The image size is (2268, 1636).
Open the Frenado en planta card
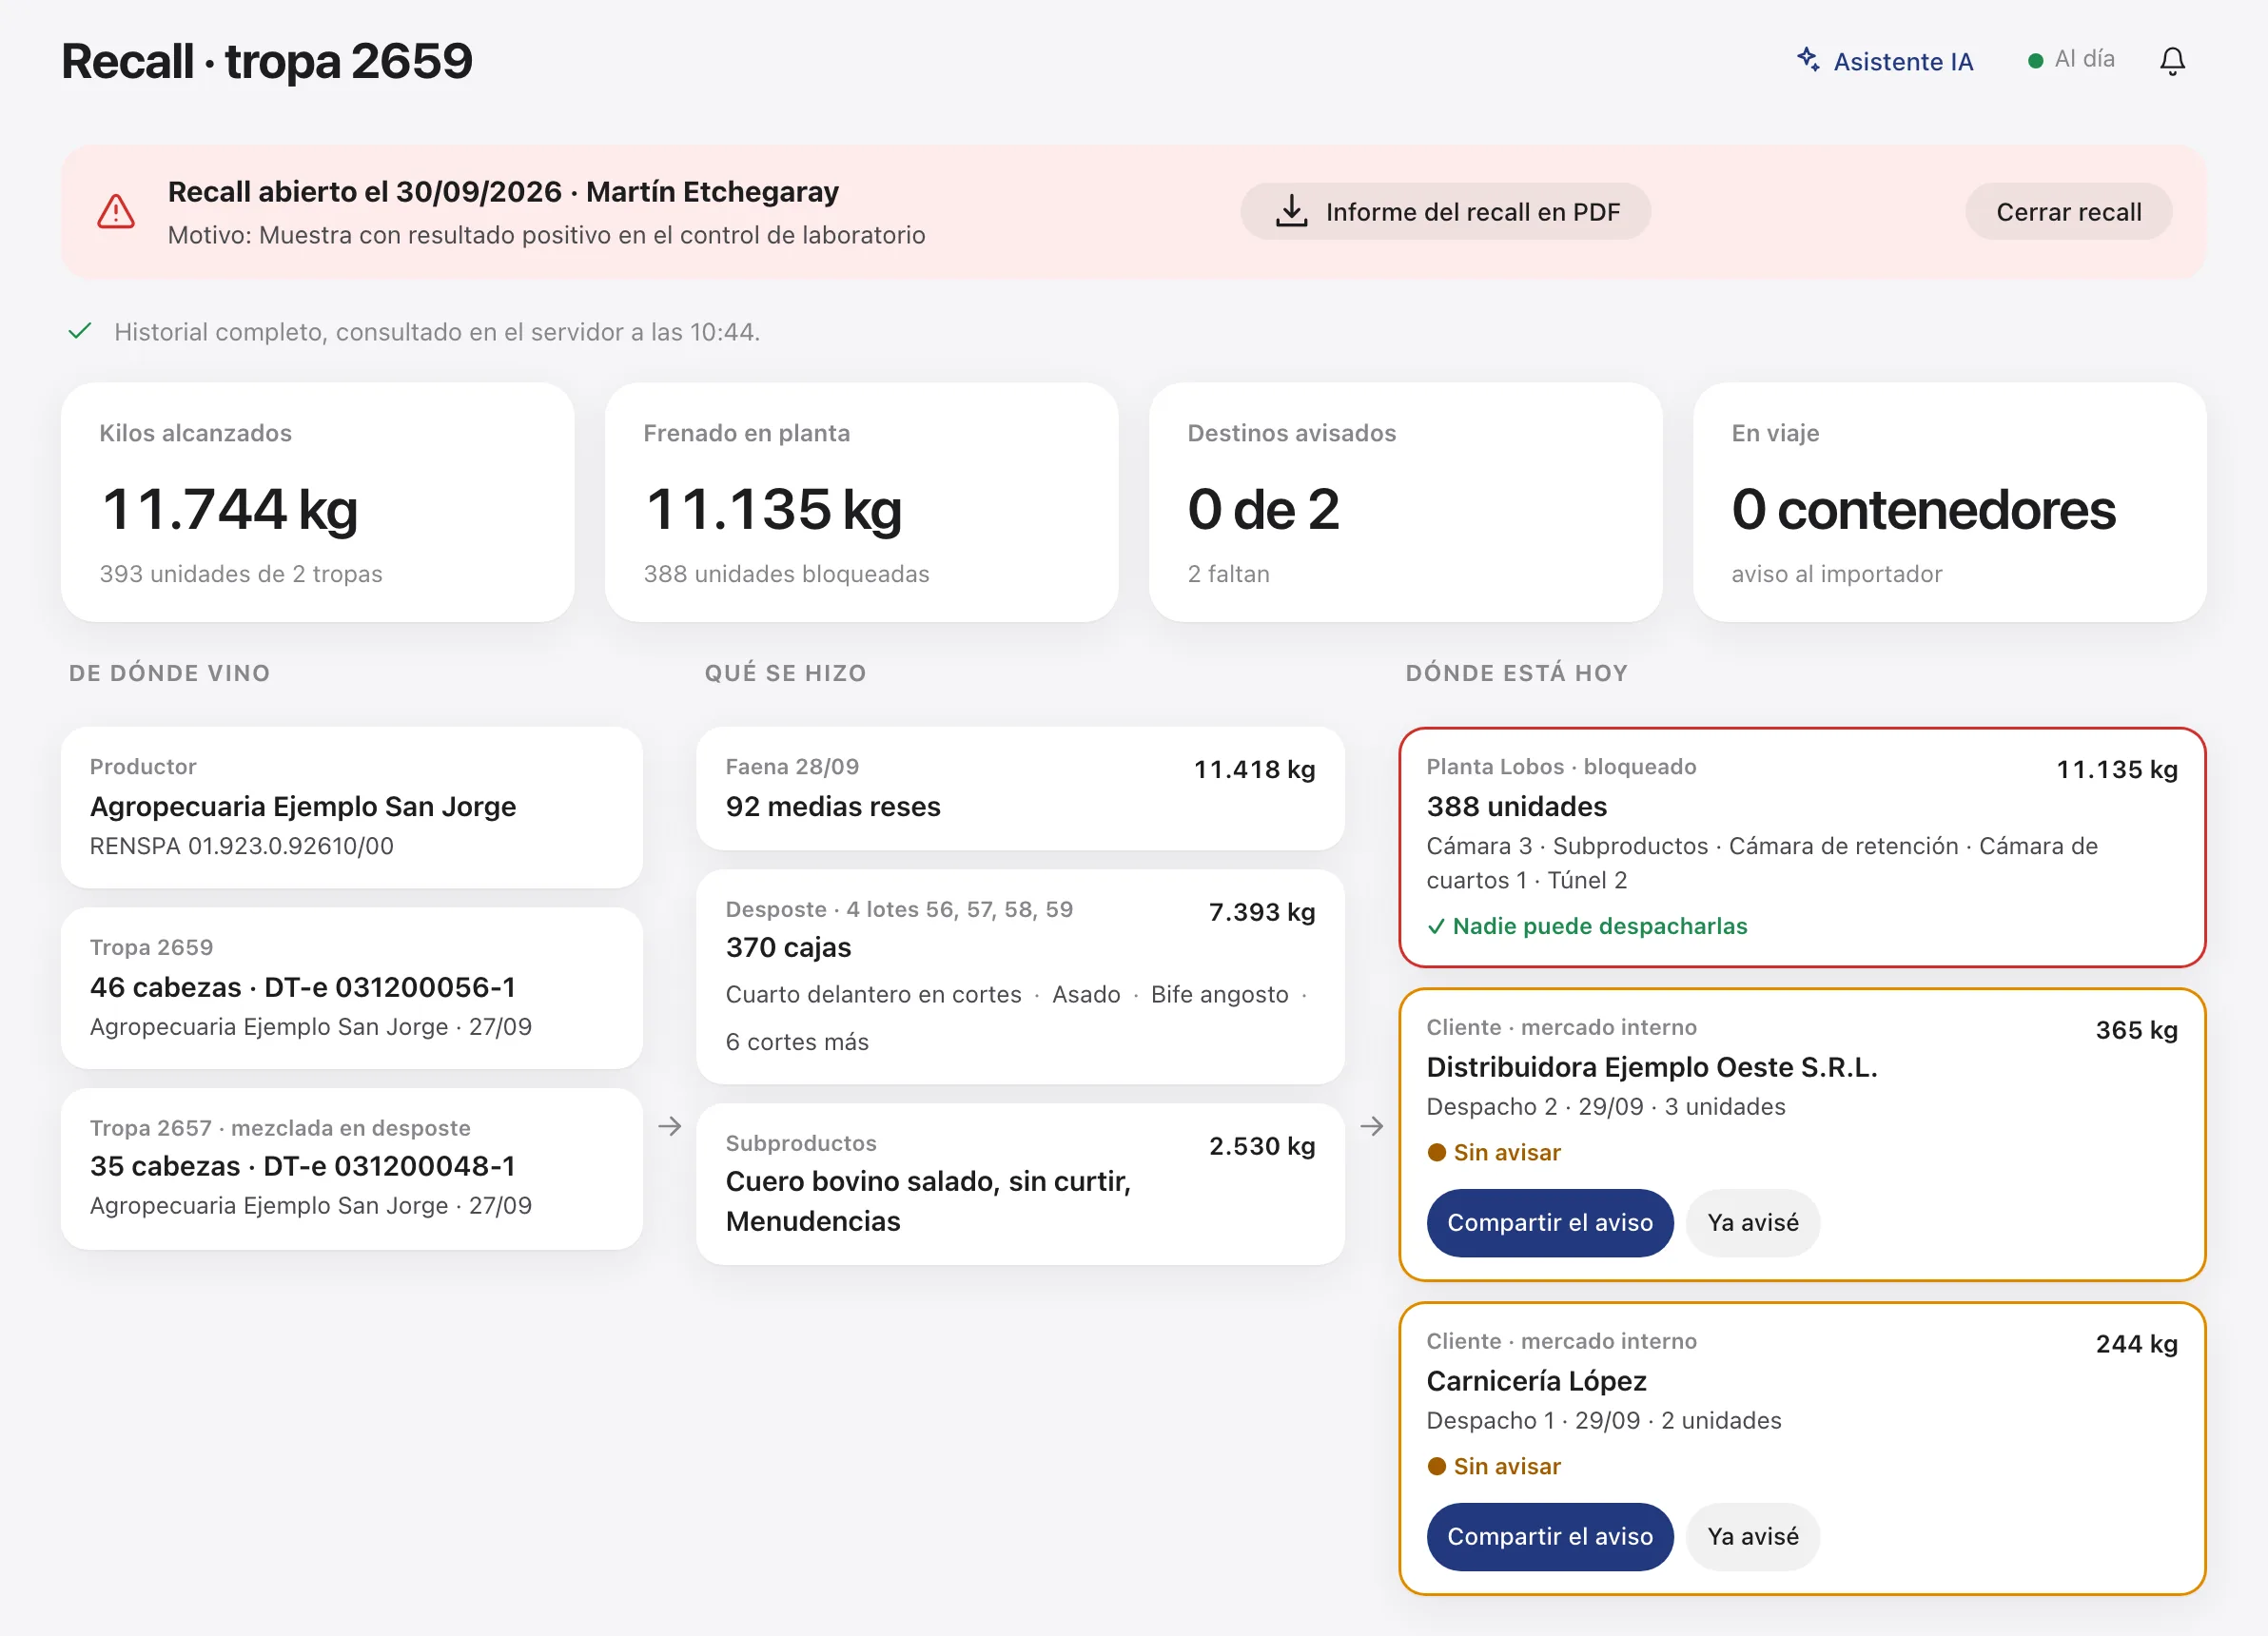click(861, 502)
